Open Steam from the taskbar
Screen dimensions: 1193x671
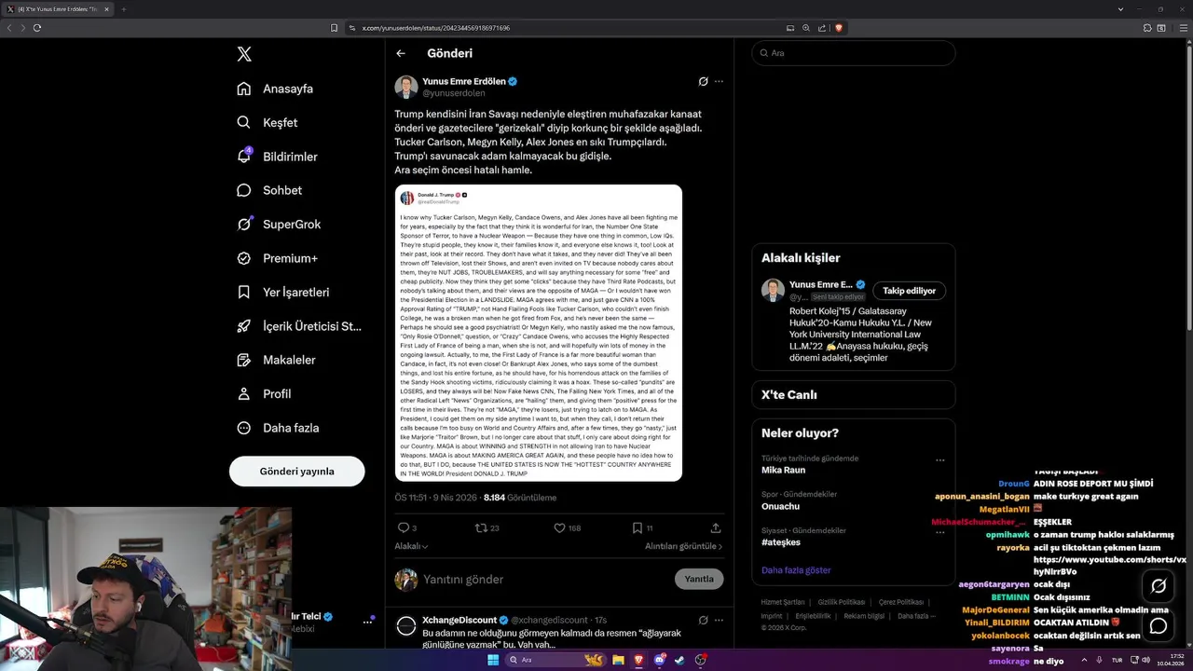point(679,660)
